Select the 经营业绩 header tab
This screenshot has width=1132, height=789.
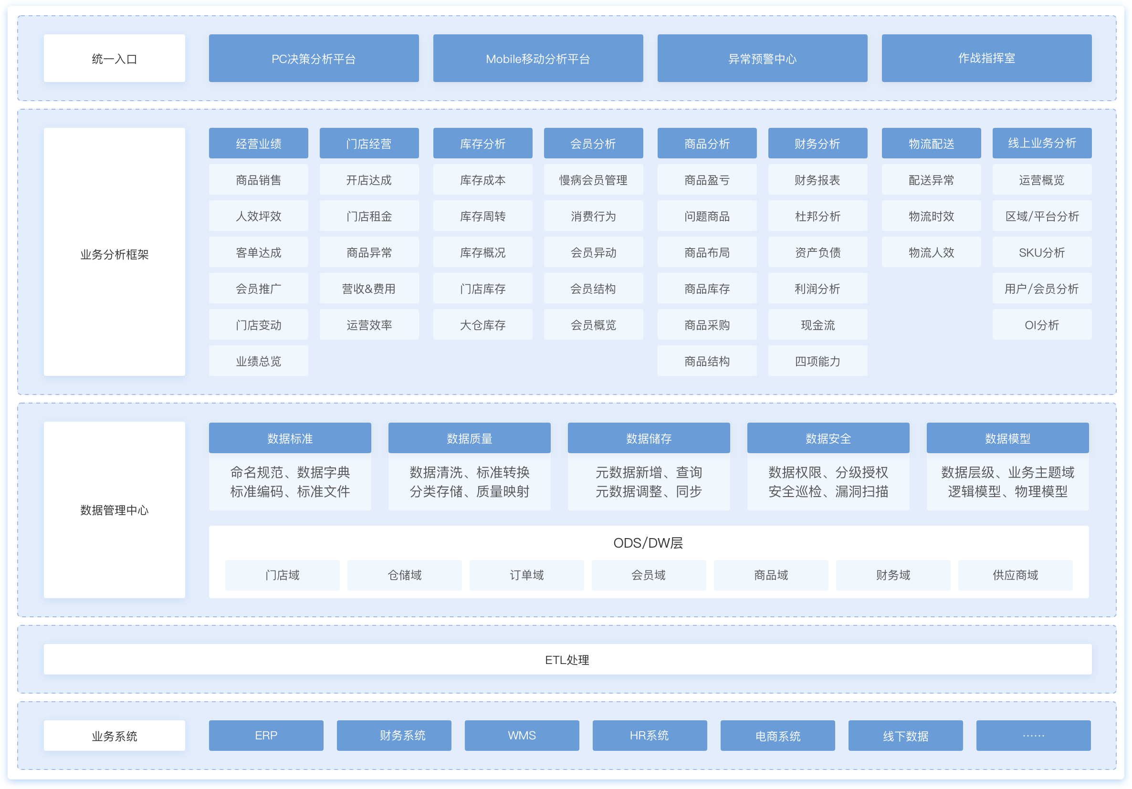258,144
